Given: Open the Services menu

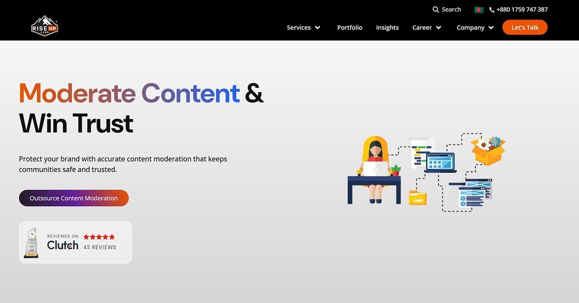Looking at the screenshot, I should click(x=299, y=28).
